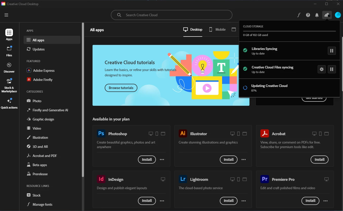This screenshot has height=211, width=343.
Task: Select the Video category
Action: pos(52,128)
